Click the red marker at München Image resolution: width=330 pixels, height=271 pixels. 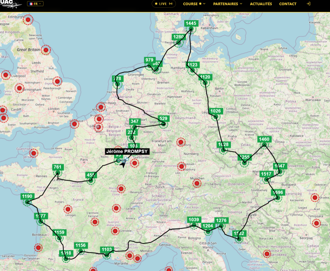[x=197, y=183]
